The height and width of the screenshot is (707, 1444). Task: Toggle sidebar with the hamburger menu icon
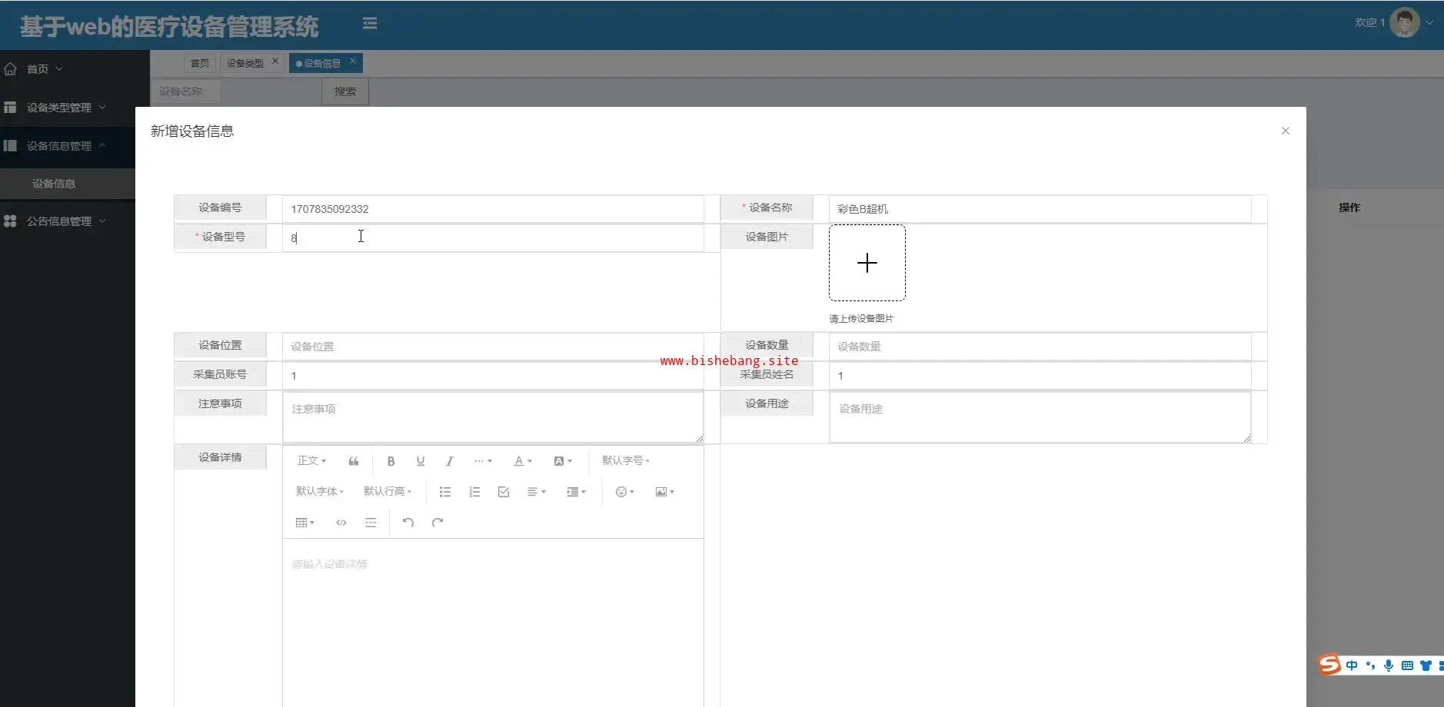point(370,24)
